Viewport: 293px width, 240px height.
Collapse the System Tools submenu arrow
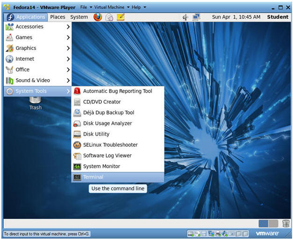[68, 91]
